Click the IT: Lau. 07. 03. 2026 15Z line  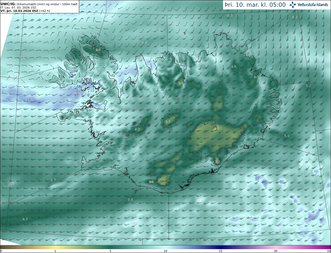tap(18, 8)
